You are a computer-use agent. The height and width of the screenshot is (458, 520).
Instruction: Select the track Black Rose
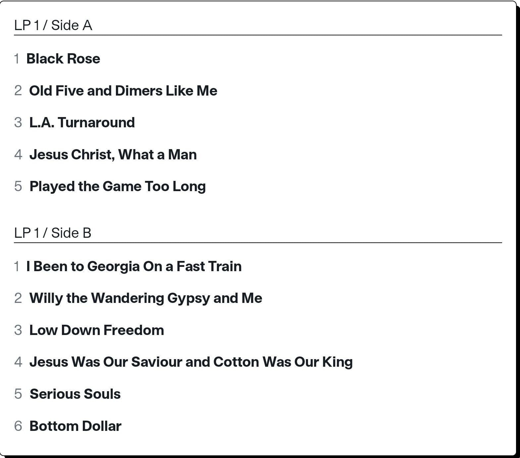[x=63, y=59]
